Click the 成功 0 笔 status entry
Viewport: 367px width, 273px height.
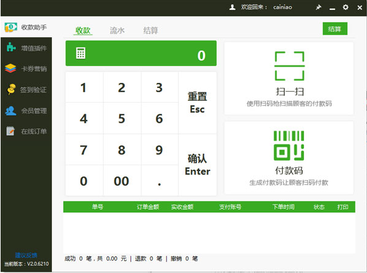pyautogui.click(x=78, y=258)
